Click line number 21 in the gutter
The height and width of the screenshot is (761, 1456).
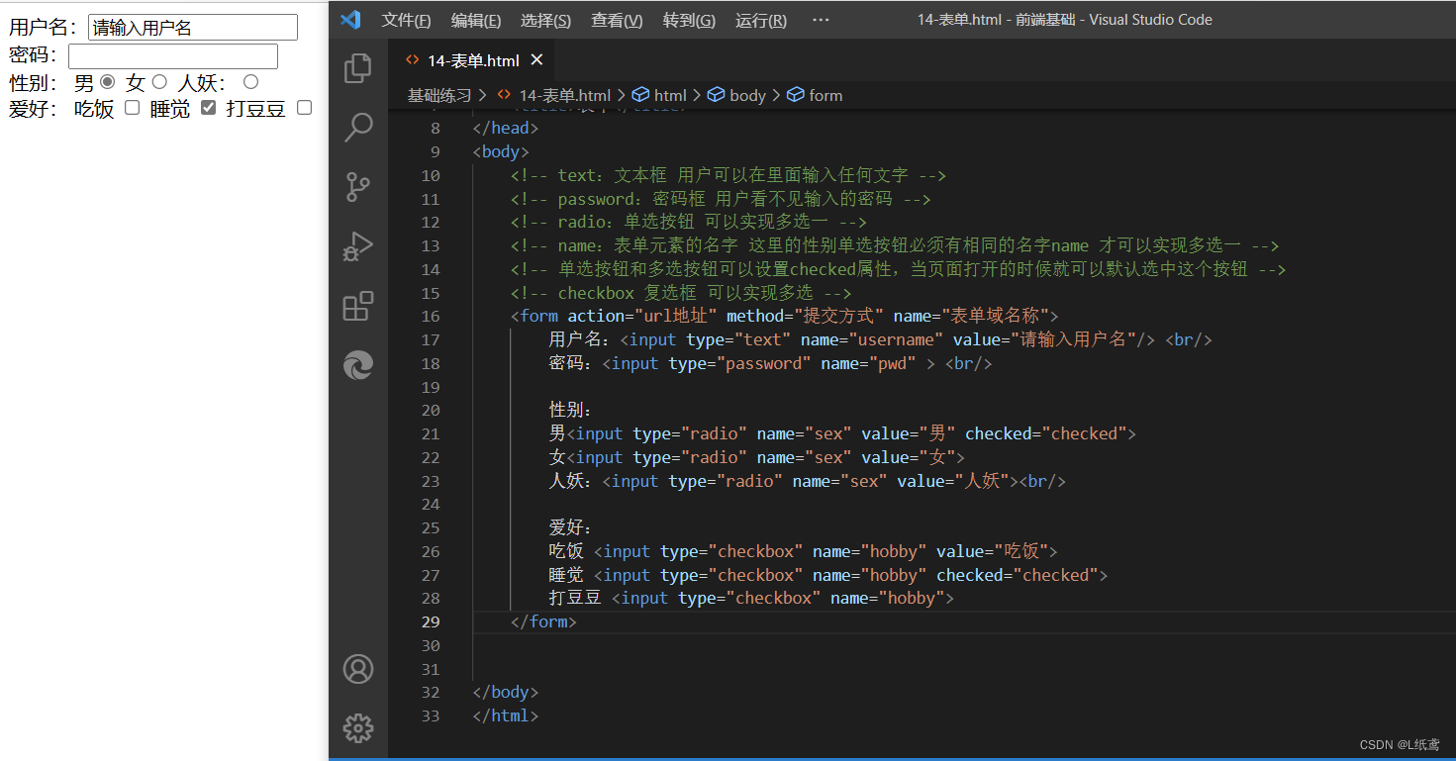pyautogui.click(x=430, y=433)
